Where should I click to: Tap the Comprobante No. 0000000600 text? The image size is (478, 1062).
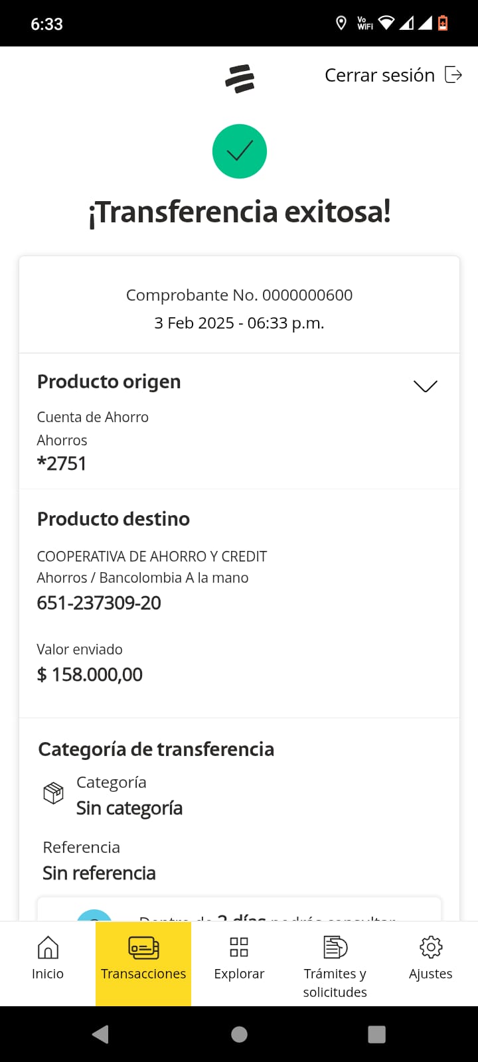239,295
